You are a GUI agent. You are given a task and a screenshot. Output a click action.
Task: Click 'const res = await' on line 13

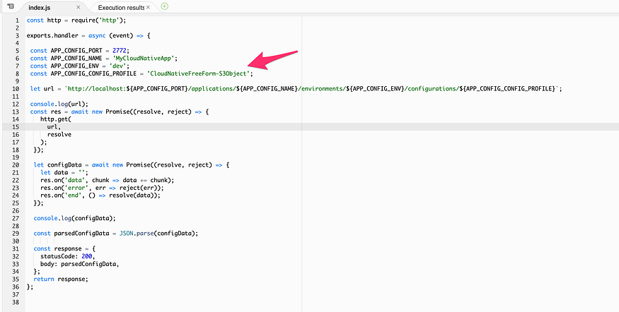point(60,112)
